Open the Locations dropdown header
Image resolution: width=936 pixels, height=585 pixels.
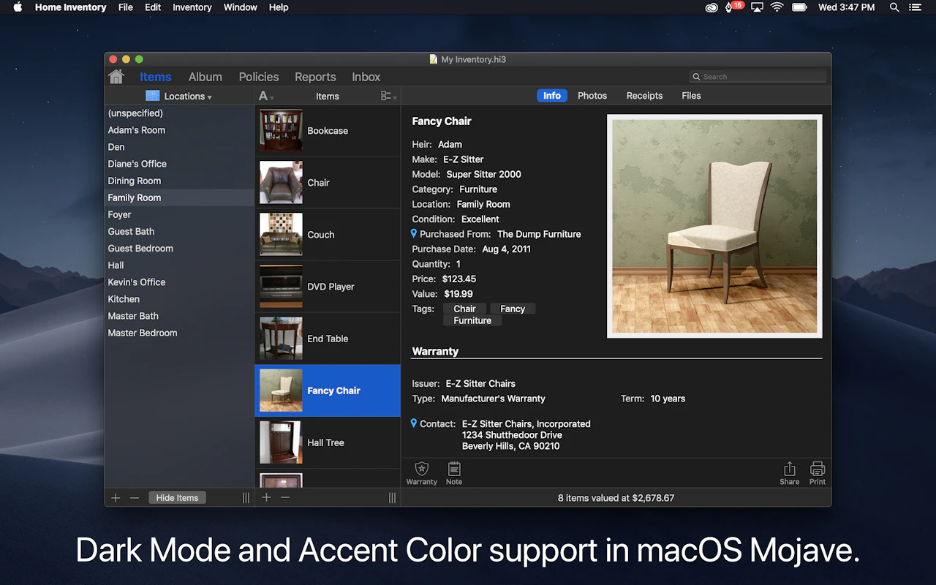click(179, 96)
